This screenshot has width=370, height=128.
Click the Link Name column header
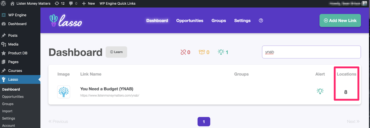pyautogui.click(x=91, y=74)
